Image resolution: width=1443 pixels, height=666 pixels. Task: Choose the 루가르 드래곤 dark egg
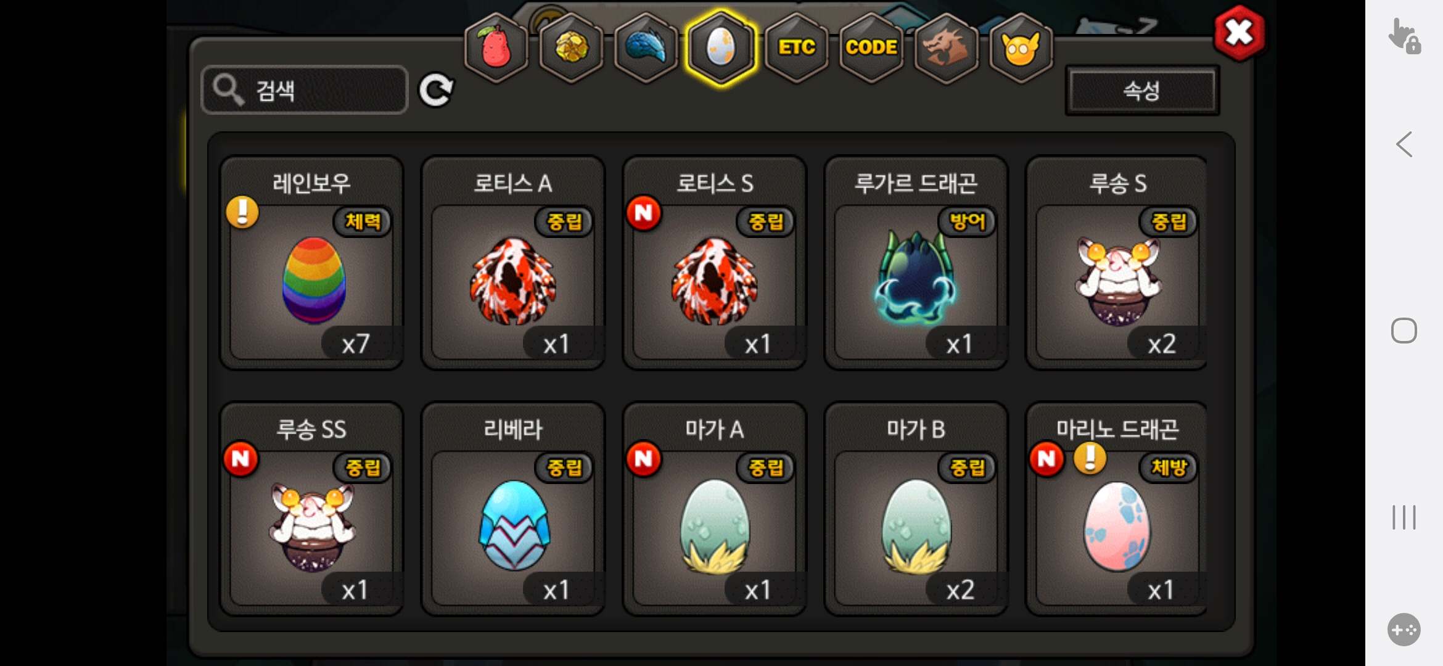point(916,263)
